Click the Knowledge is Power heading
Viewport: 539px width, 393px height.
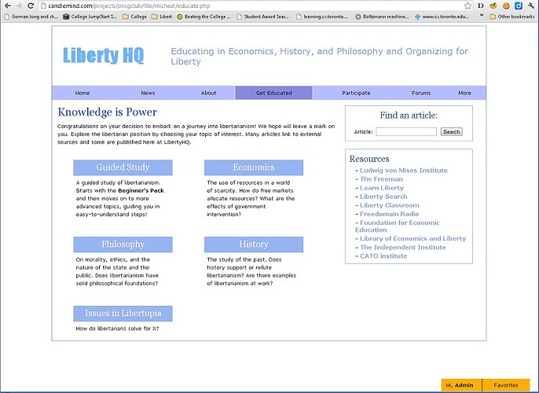coord(107,112)
